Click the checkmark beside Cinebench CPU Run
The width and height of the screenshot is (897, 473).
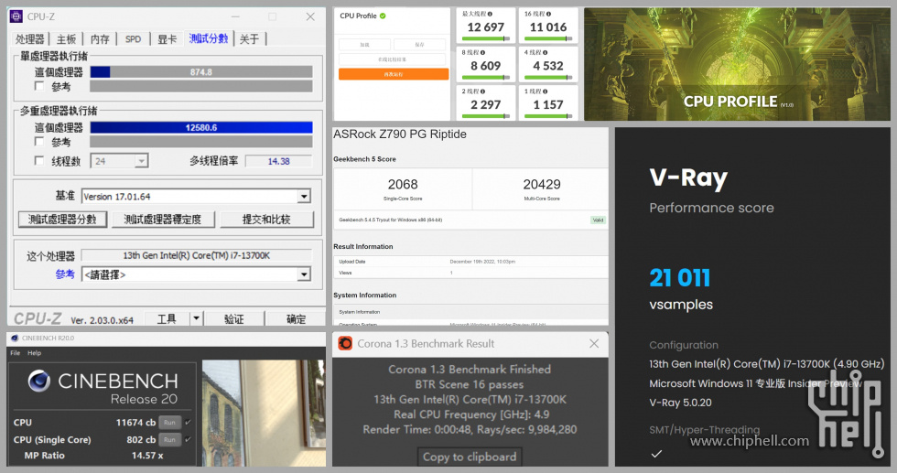(189, 422)
